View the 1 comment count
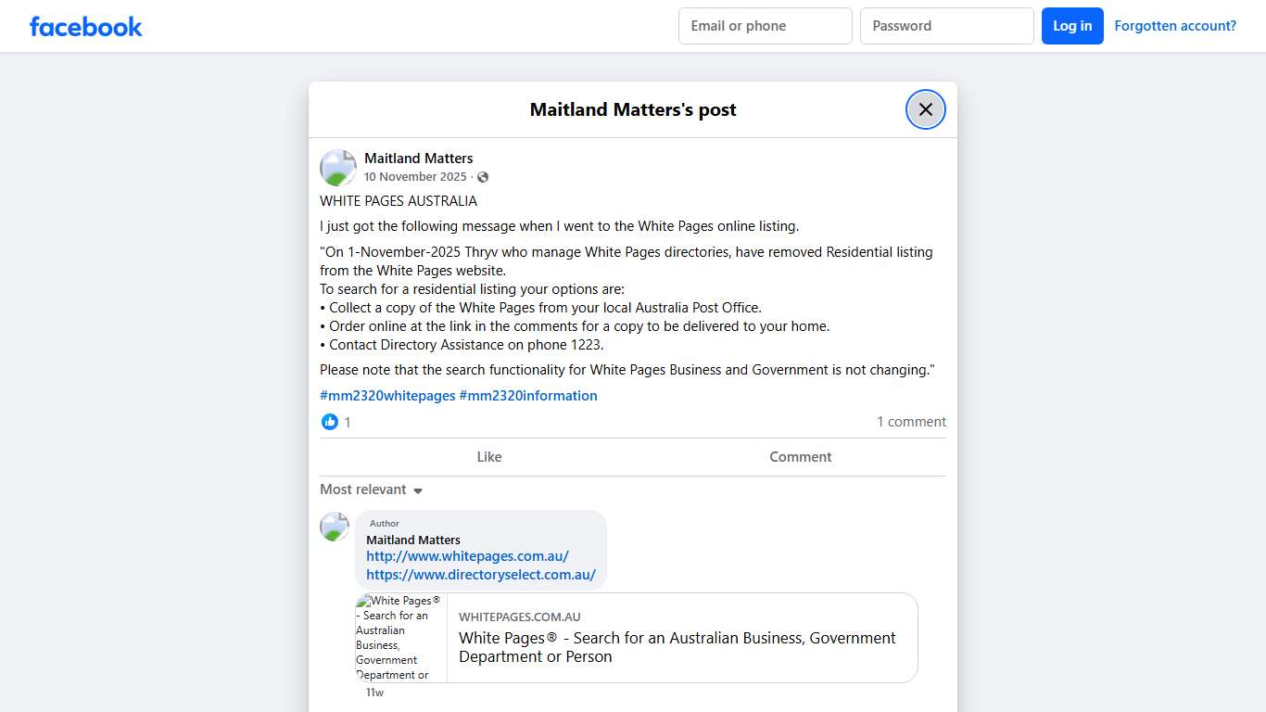This screenshot has height=712, width=1266. [x=911, y=421]
